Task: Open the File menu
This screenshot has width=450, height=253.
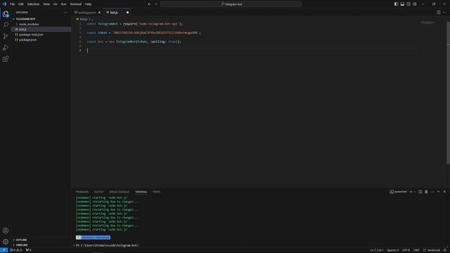Action: (13, 4)
